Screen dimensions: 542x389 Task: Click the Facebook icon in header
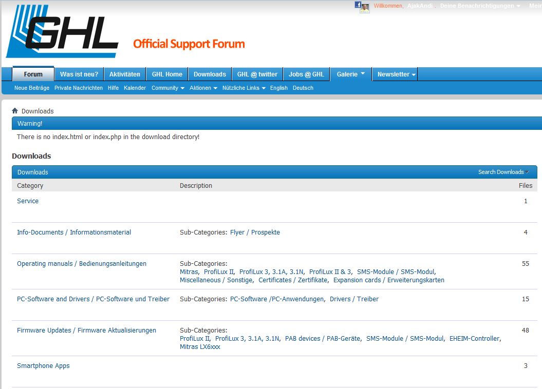pyautogui.click(x=358, y=5)
